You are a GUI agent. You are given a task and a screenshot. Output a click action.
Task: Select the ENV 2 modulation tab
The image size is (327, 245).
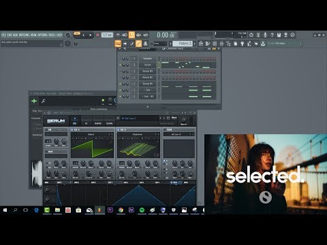(76, 182)
